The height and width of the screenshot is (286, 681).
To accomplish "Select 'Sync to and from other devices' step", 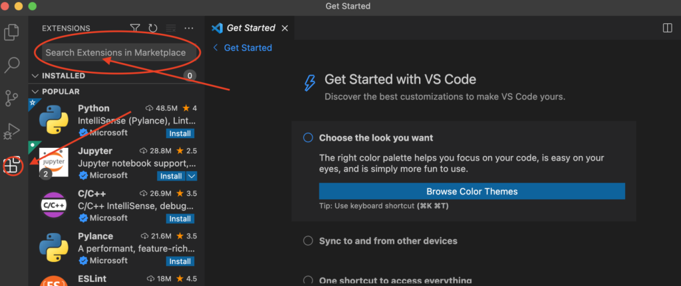I will (308, 241).
